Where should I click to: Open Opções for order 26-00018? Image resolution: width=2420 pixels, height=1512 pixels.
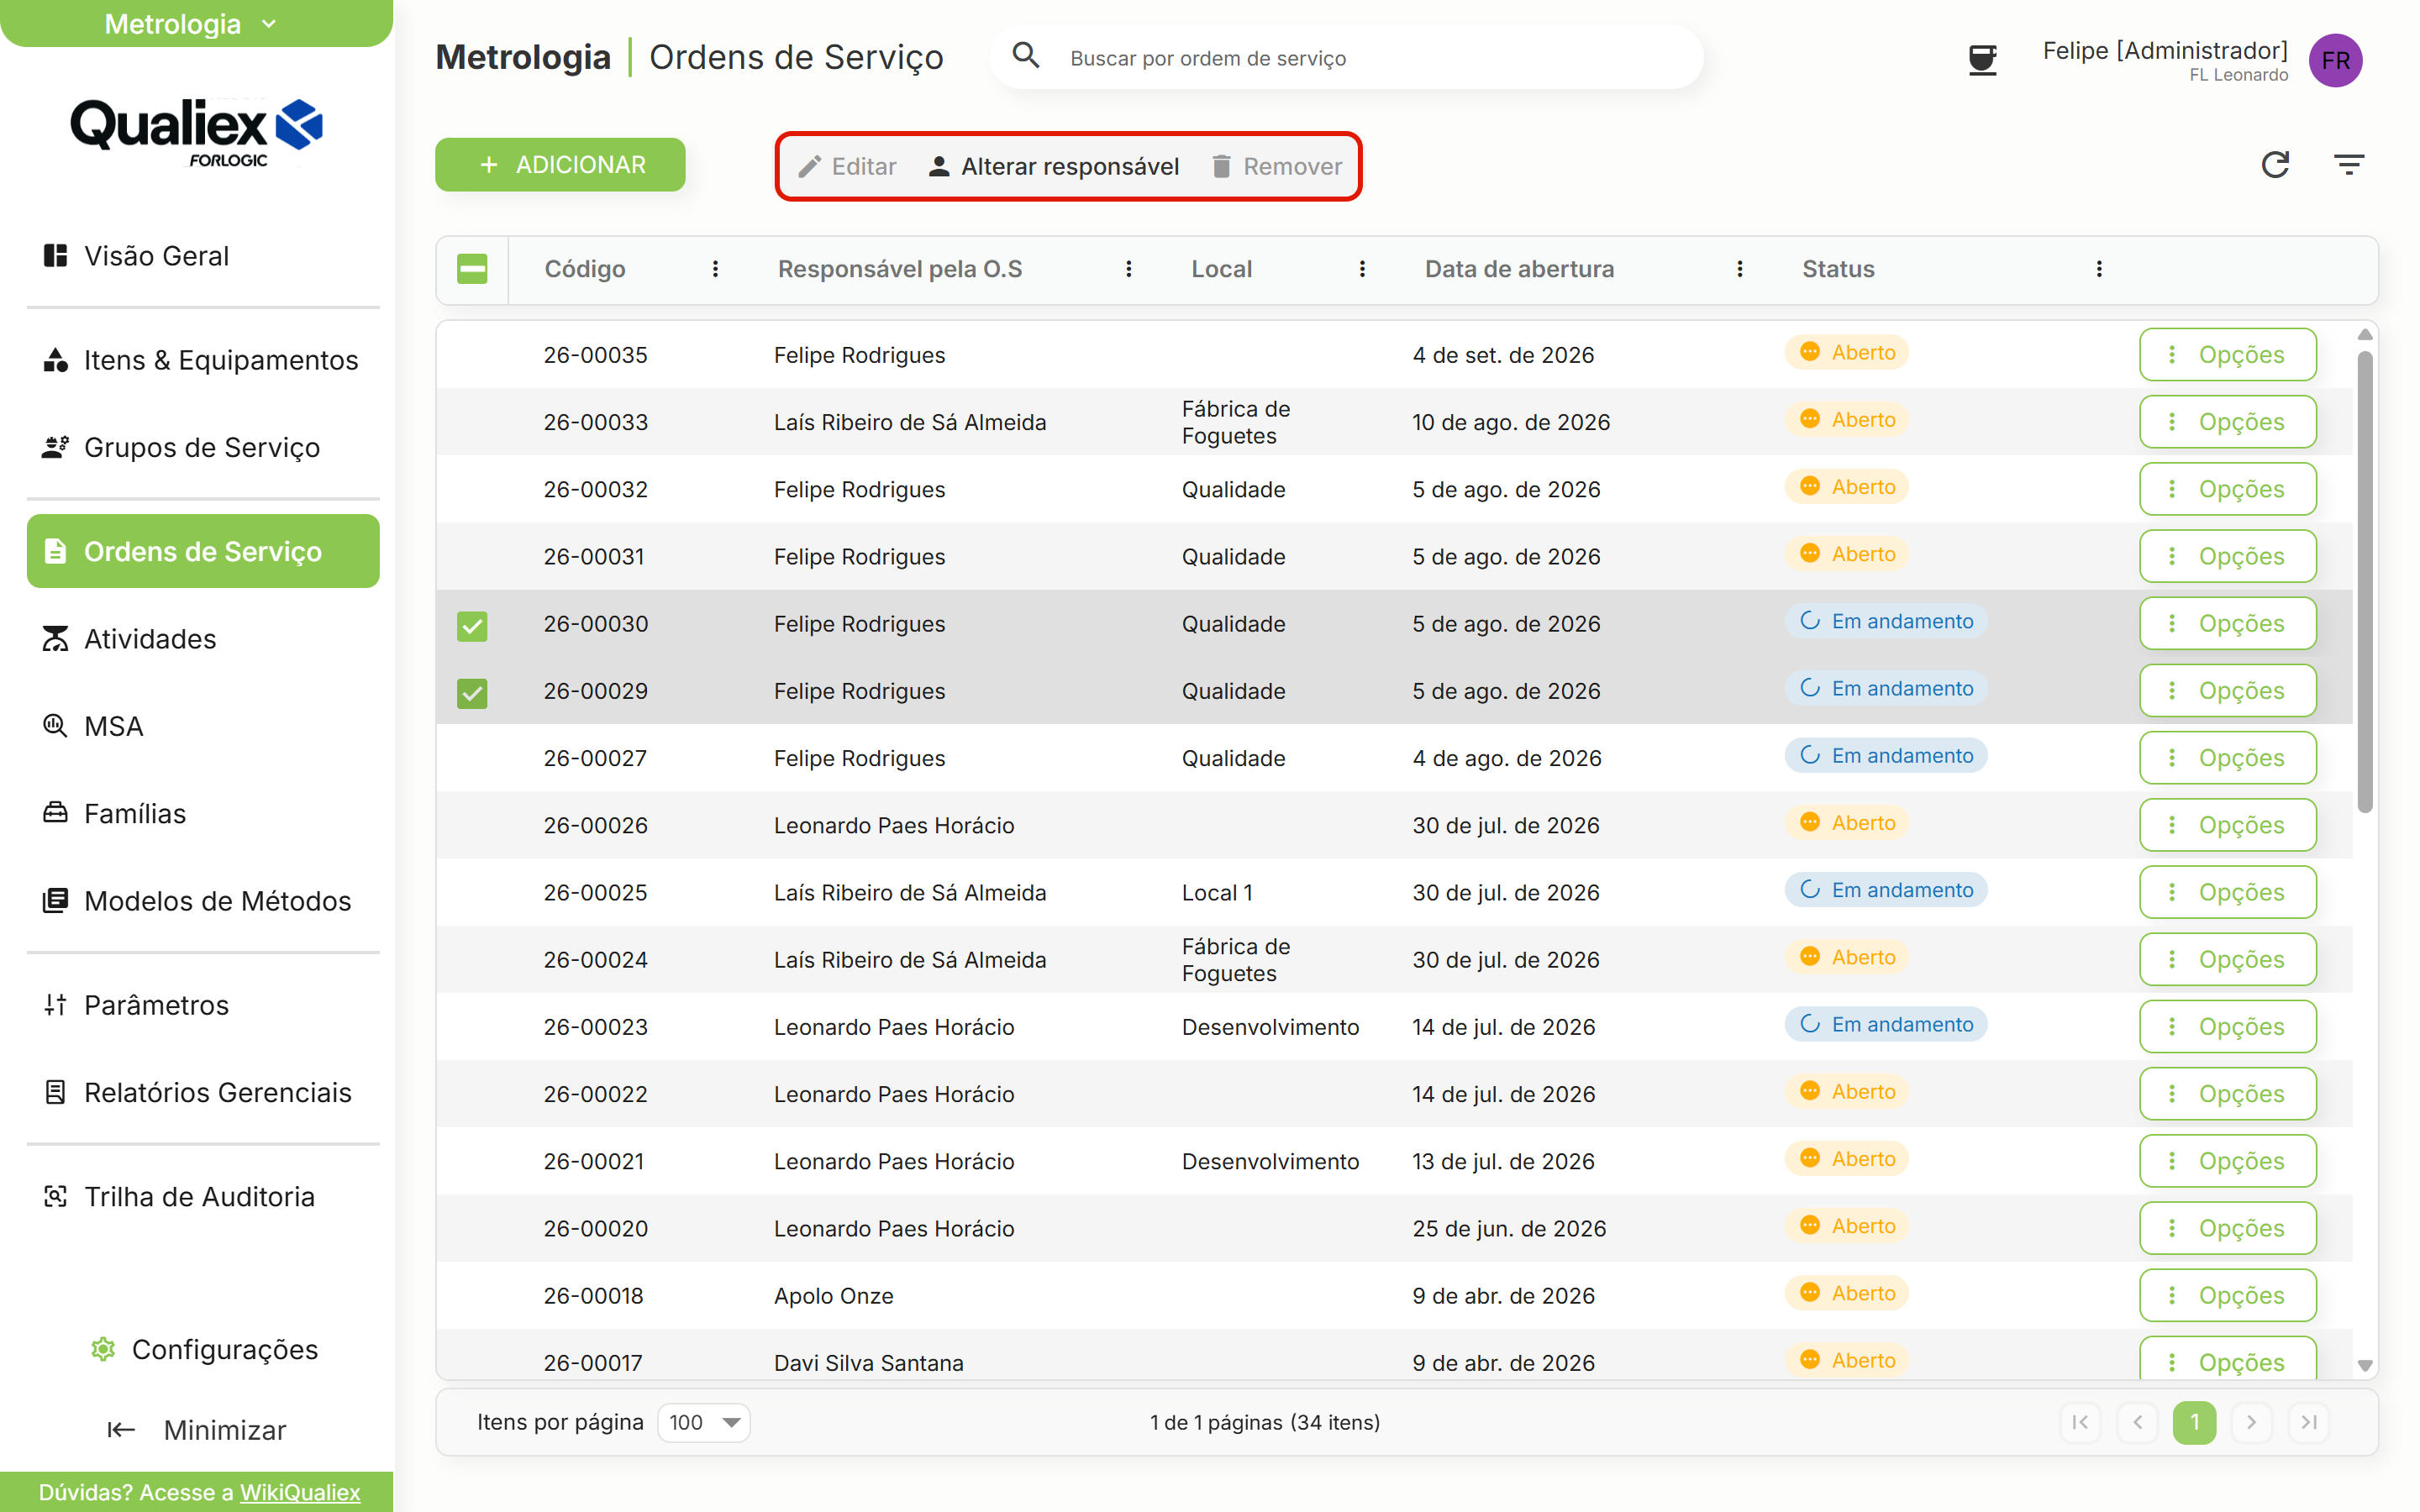(x=2227, y=1294)
